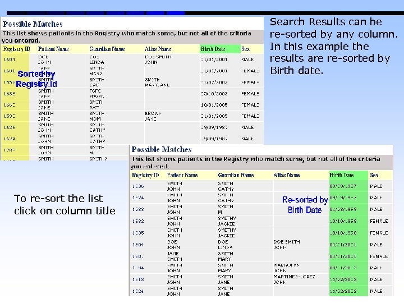Select guardian SMITH DAD in the top table
Screen dimensions: 404x303
click(97, 82)
